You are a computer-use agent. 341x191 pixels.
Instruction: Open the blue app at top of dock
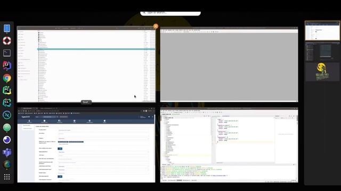(x=7, y=28)
